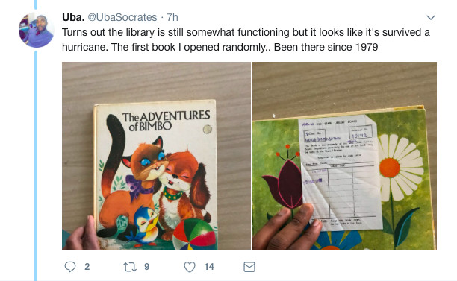Open Uba's round profile avatar
Image resolution: width=457 pixels, height=281 pixels.
coord(36,30)
